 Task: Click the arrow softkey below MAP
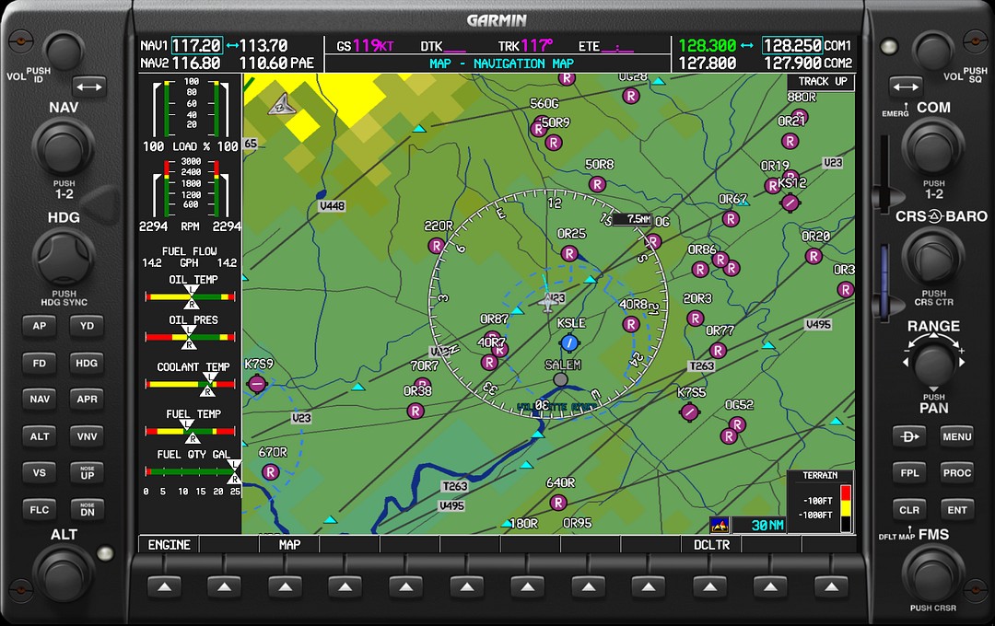pyautogui.click(x=285, y=587)
